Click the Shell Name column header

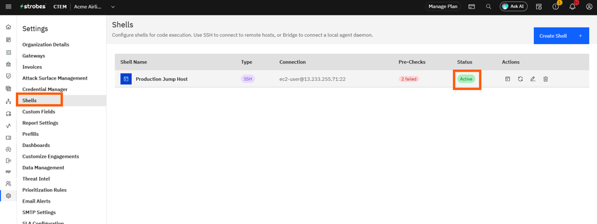coord(134,62)
